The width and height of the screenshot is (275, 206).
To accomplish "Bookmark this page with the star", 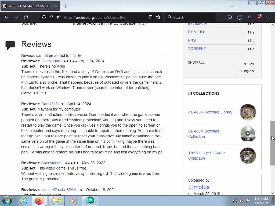I will pyautogui.click(x=158, y=17).
